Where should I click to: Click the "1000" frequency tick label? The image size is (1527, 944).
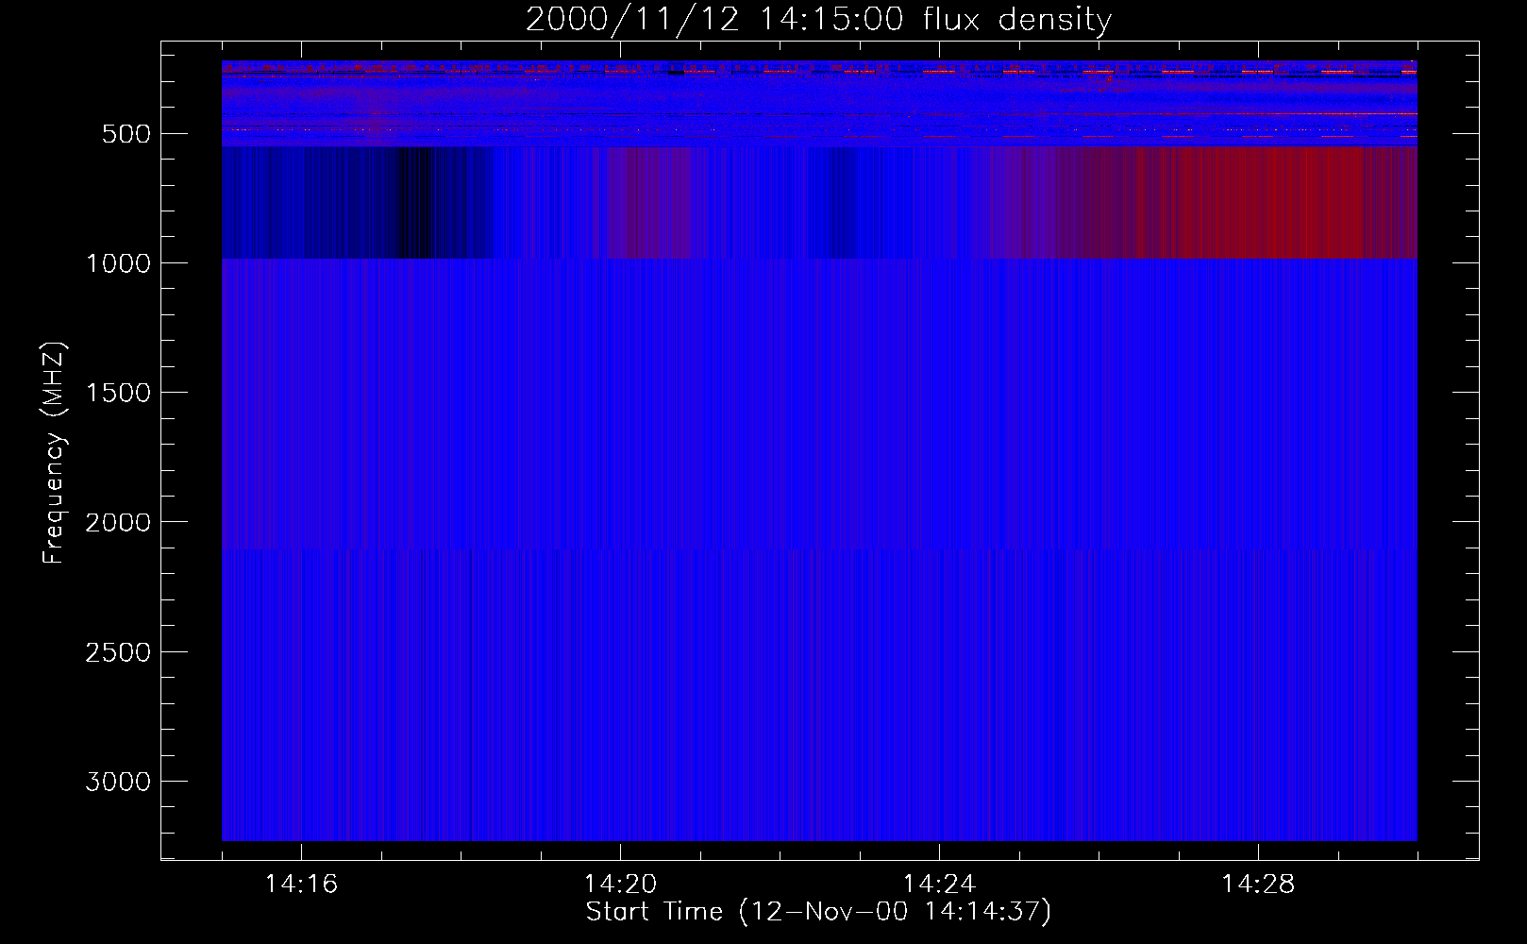coord(118,263)
